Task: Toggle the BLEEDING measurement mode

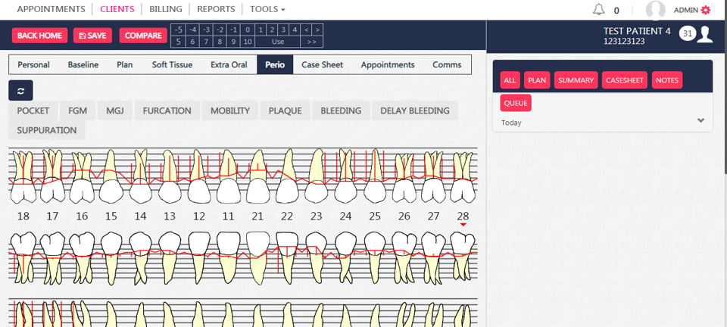Action: pos(341,111)
